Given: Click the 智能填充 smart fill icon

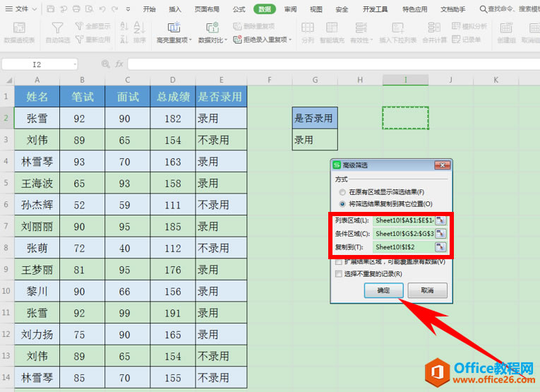Looking at the screenshot, I should pyautogui.click(x=332, y=28).
